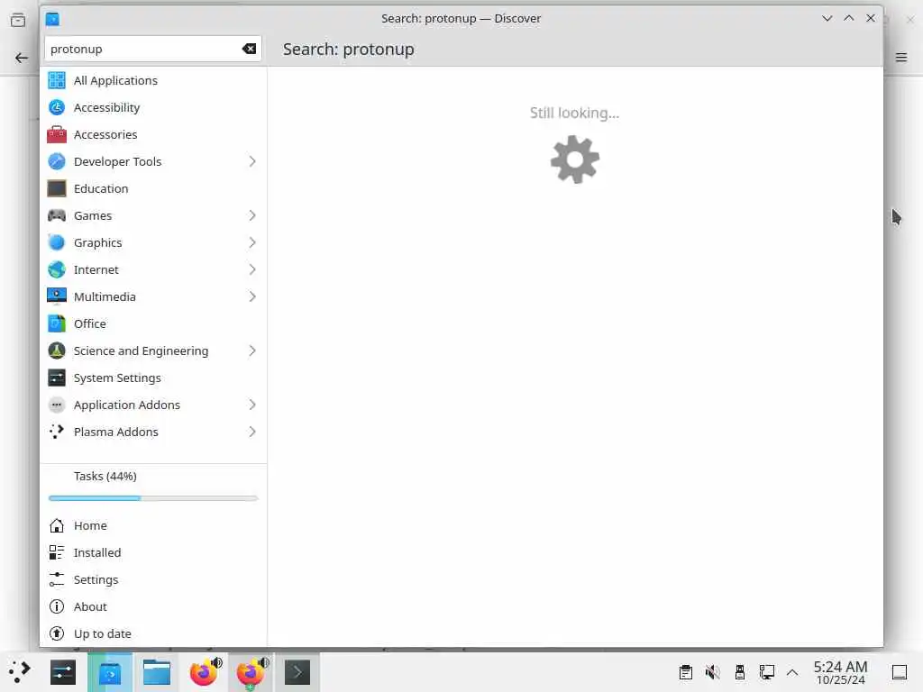Show hidden system tray icons

(x=792, y=672)
